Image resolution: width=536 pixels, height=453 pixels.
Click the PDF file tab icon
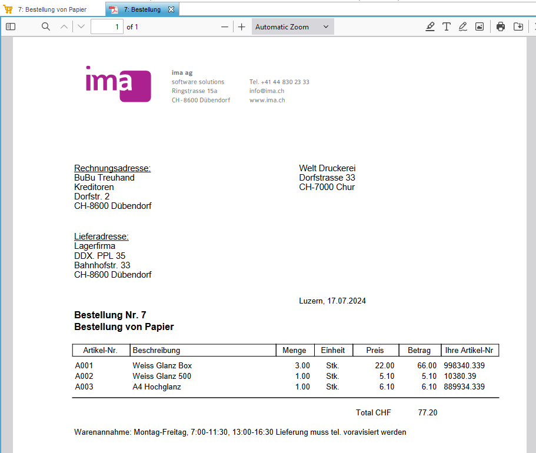114,9
